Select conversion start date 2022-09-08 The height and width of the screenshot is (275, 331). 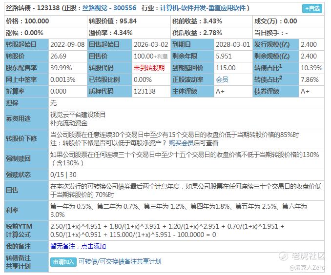67,44
